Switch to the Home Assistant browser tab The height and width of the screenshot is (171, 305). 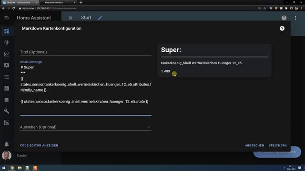pos(20,3)
